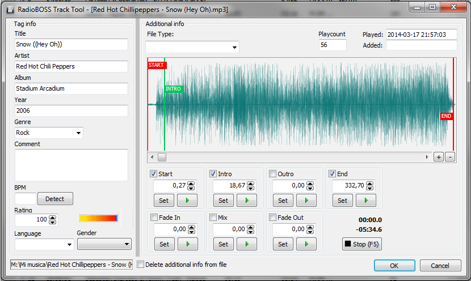Adjust the Intro time spinner
471x281 pixels.
coord(250,186)
